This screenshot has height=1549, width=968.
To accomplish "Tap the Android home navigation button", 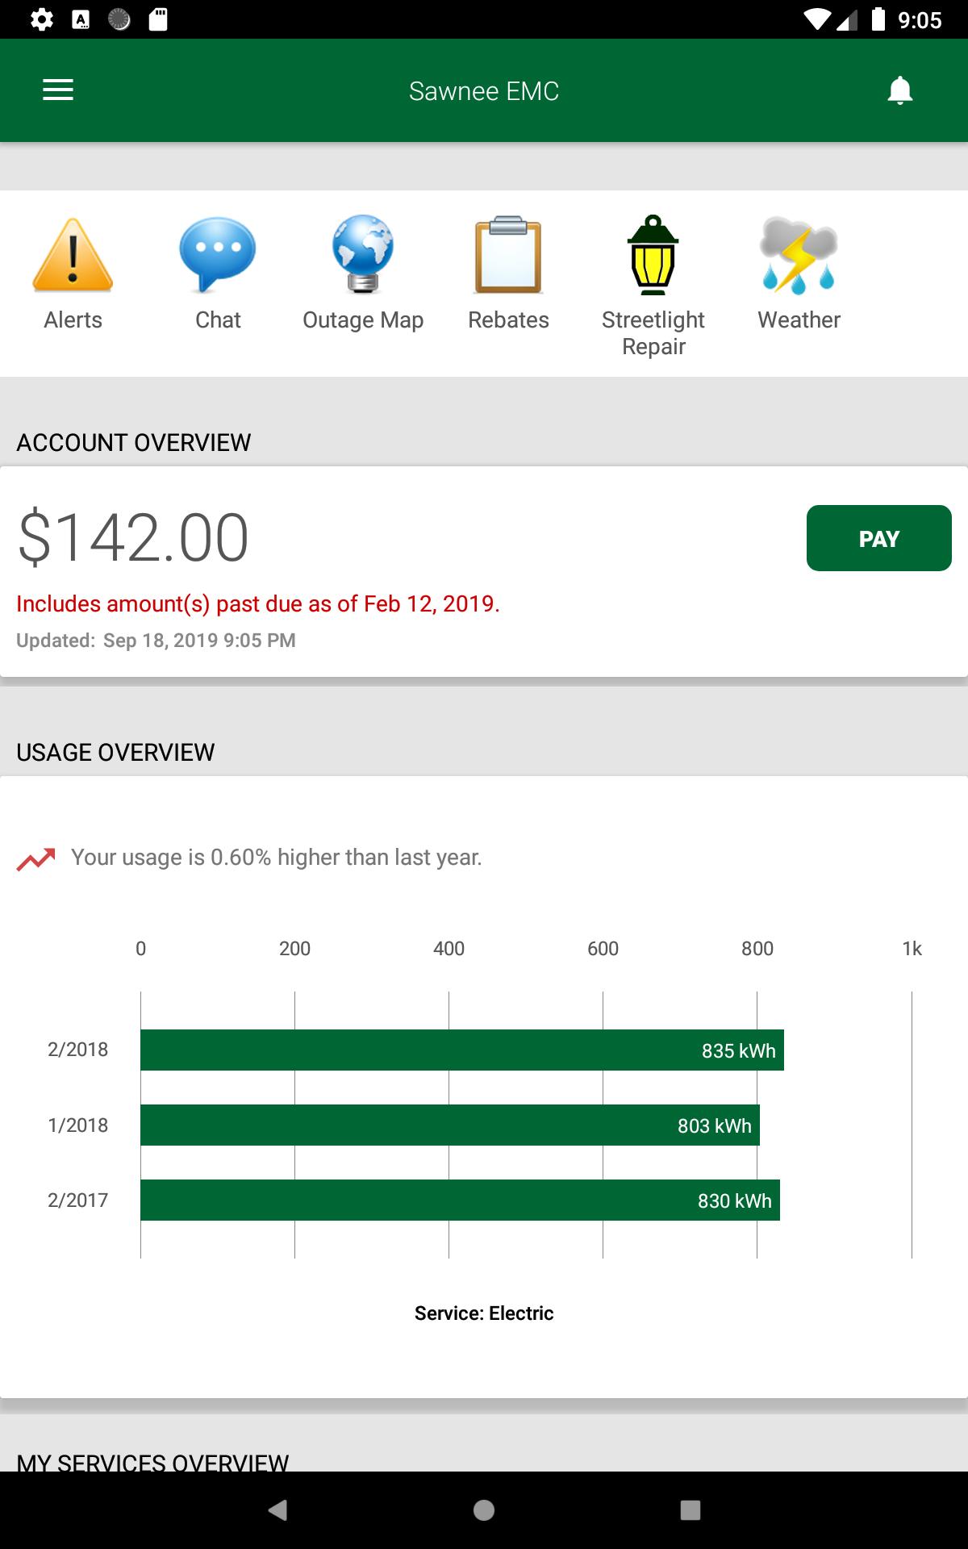I will pos(484,1510).
